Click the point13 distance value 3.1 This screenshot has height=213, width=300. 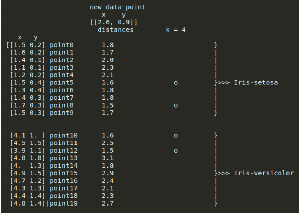(x=108, y=158)
